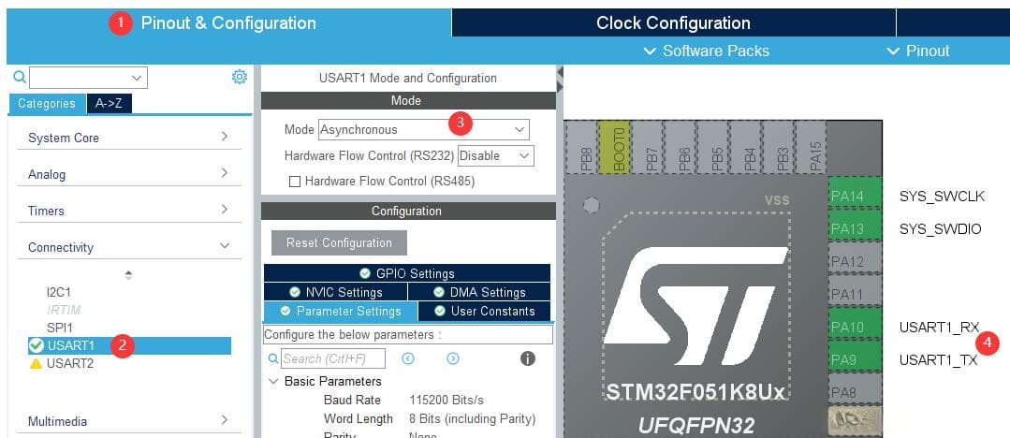This screenshot has width=1010, height=438.
Task: Open the categories settings gear icon
Action: pyautogui.click(x=240, y=78)
